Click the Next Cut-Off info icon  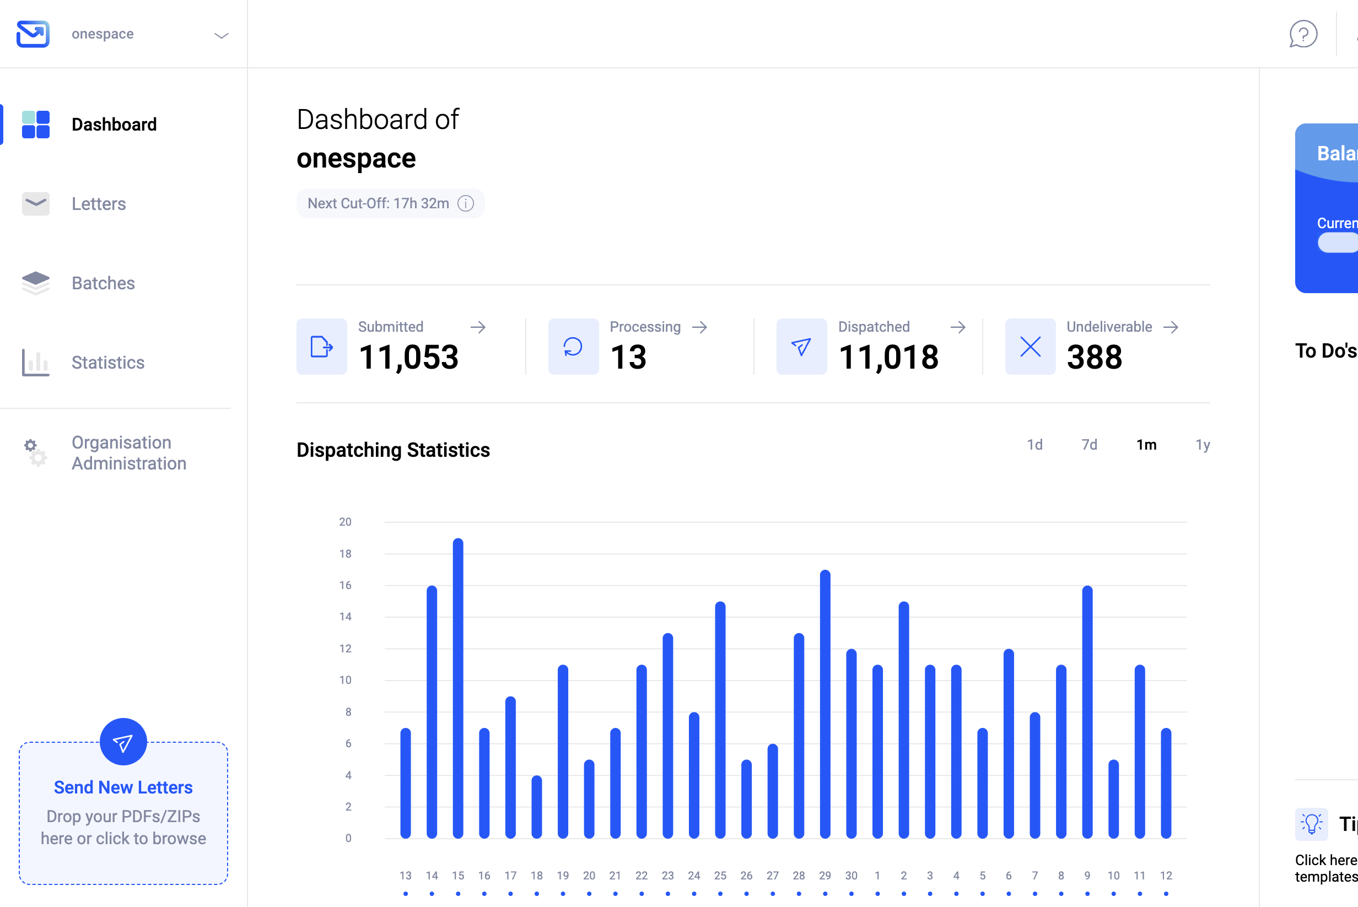466,203
